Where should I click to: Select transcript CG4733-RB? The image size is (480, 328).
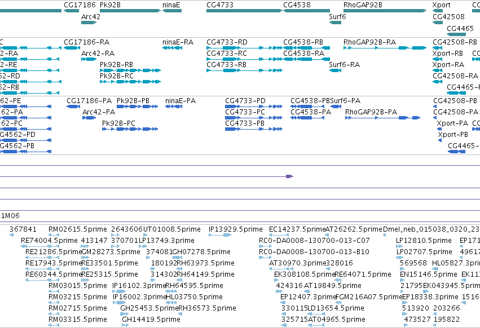point(227,65)
